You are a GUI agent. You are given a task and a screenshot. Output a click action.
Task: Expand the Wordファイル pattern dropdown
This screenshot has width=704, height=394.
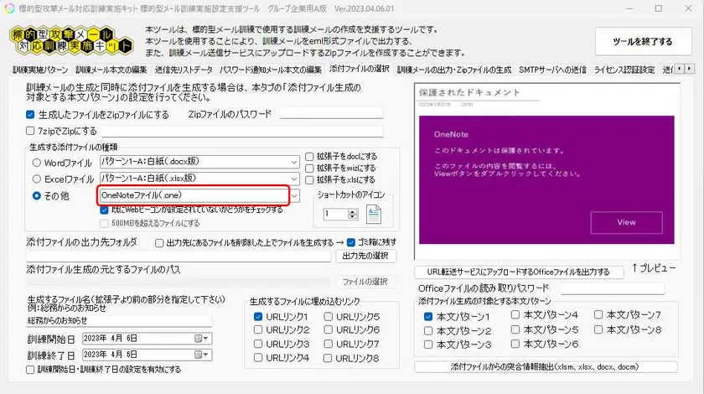293,163
